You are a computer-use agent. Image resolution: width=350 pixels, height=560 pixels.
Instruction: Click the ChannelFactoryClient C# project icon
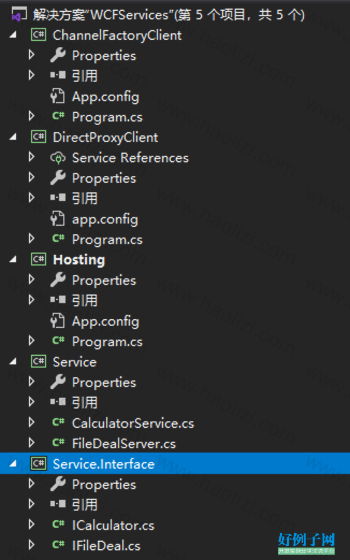click(x=39, y=35)
